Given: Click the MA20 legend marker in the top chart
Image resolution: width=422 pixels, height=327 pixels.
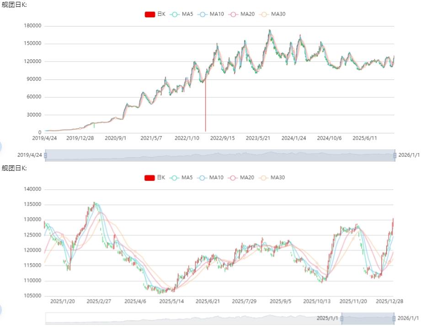Looking at the screenshot, I should click(233, 14).
